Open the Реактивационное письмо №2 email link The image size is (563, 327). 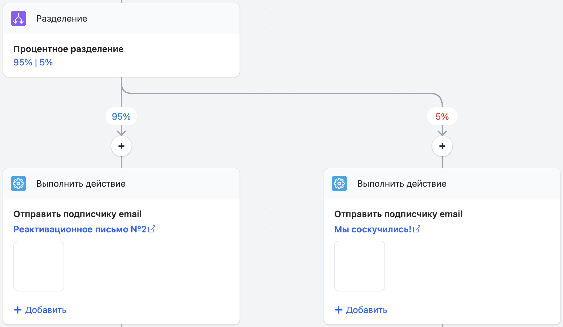point(80,229)
